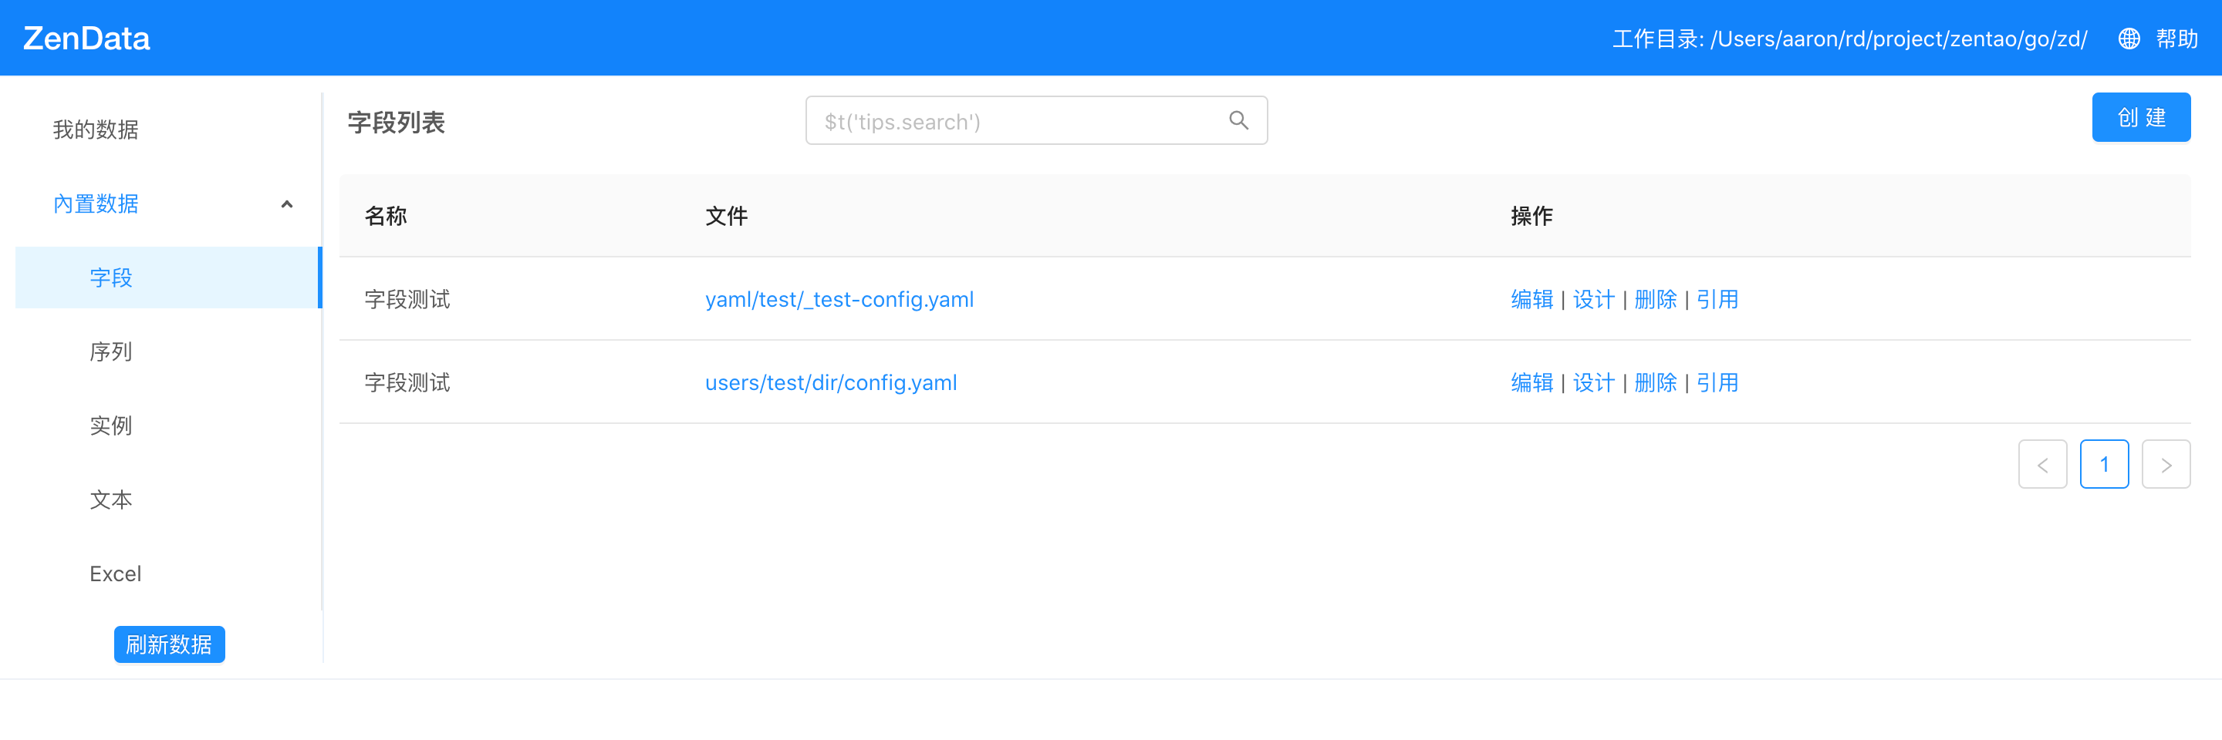The width and height of the screenshot is (2222, 740).
Task: Click 设计 for yaml/test/_test-config.yaml row
Action: pyautogui.click(x=1593, y=299)
